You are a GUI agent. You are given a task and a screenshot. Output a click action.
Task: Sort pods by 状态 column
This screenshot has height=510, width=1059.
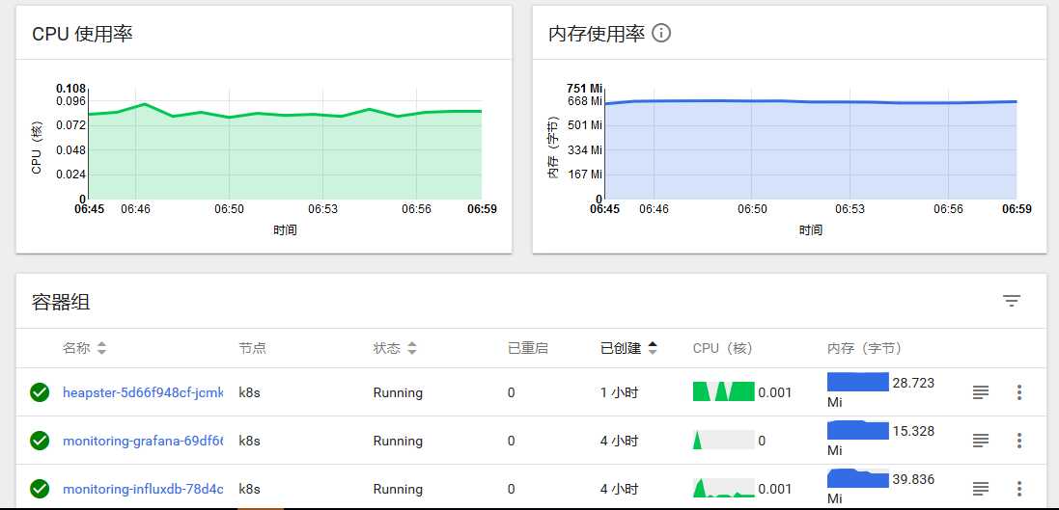(395, 348)
